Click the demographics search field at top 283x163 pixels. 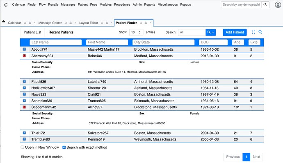[241, 4]
